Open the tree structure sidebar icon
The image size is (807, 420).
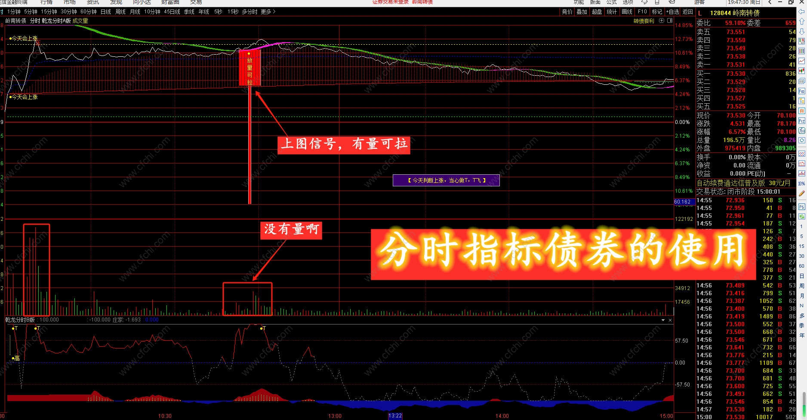point(802,101)
